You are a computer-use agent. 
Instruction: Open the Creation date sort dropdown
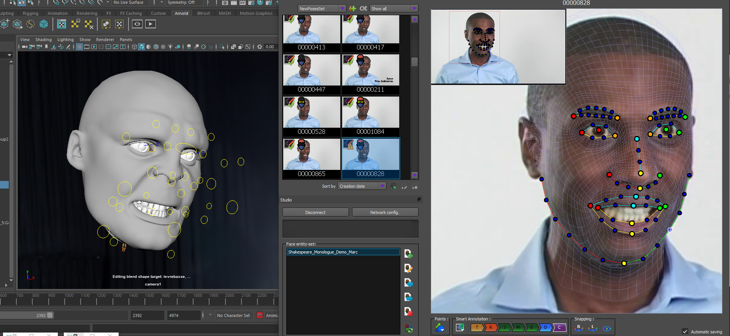pos(362,186)
